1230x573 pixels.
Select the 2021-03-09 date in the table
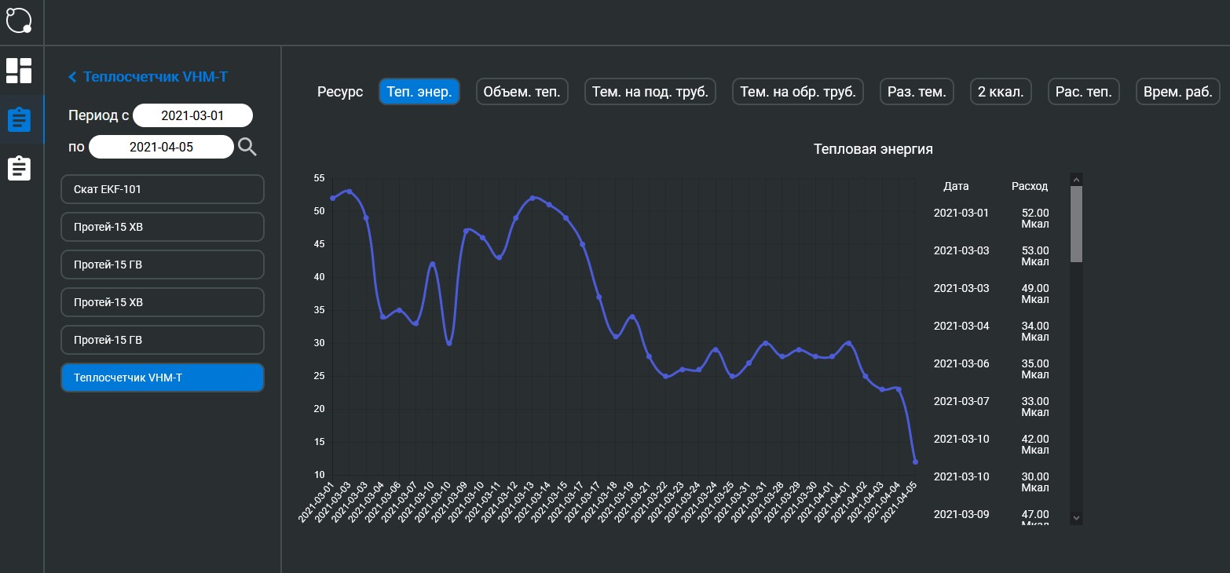click(961, 514)
